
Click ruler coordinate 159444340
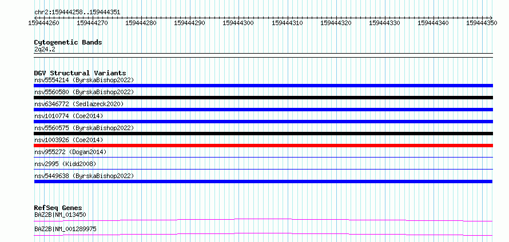433,23
